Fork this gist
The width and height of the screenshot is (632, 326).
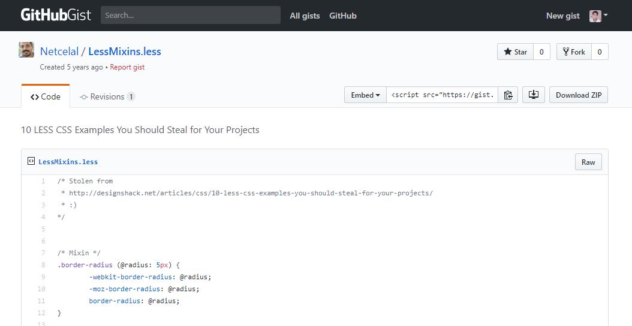(574, 52)
